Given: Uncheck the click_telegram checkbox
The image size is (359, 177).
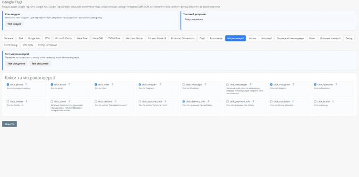Looking at the screenshot, I should coord(140,85).
